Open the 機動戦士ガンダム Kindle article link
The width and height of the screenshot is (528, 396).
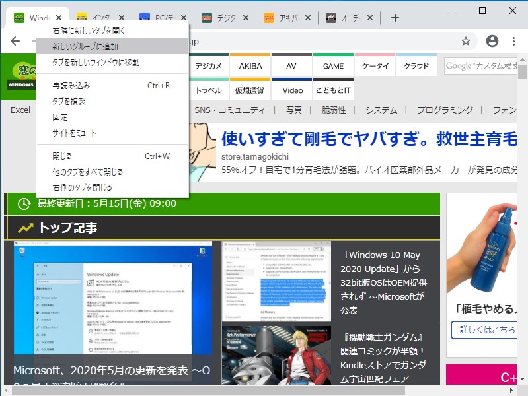(383, 358)
